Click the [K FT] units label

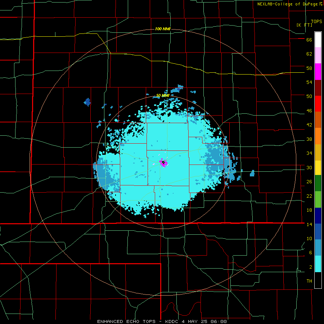(x=304, y=25)
